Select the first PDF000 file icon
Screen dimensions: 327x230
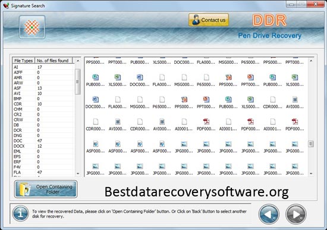[206, 122]
